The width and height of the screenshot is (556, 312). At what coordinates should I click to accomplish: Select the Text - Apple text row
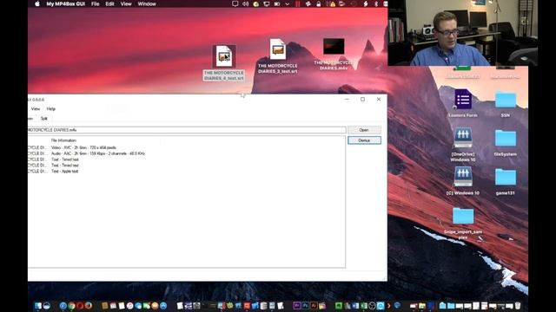pos(64,172)
